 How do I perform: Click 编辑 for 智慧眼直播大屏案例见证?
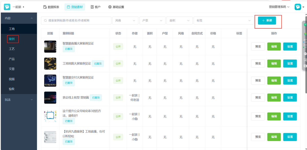click(x=274, y=47)
